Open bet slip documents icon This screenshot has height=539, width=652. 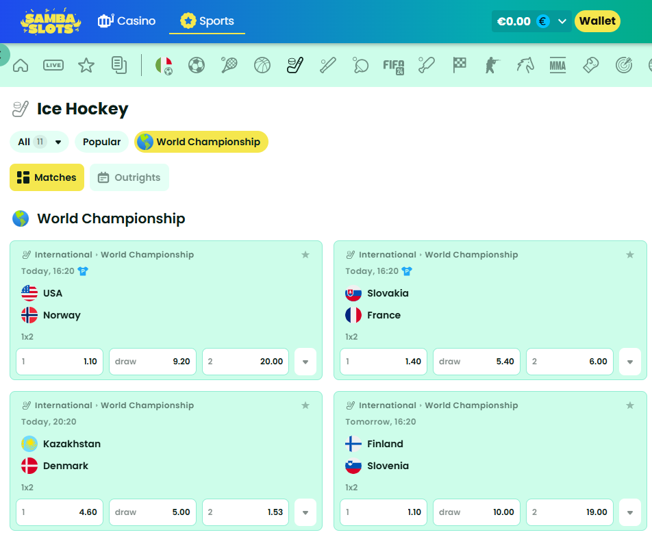(119, 65)
